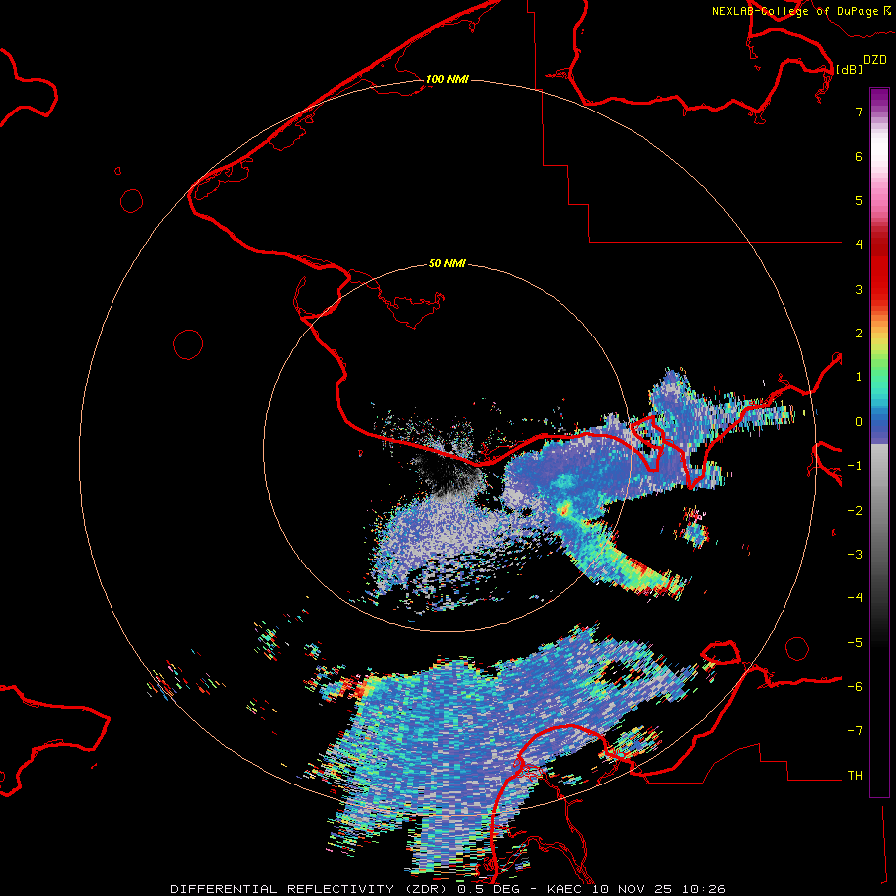This screenshot has height=896, width=896.
Task: Click the -4 dB value on color scale
Action: [855, 598]
